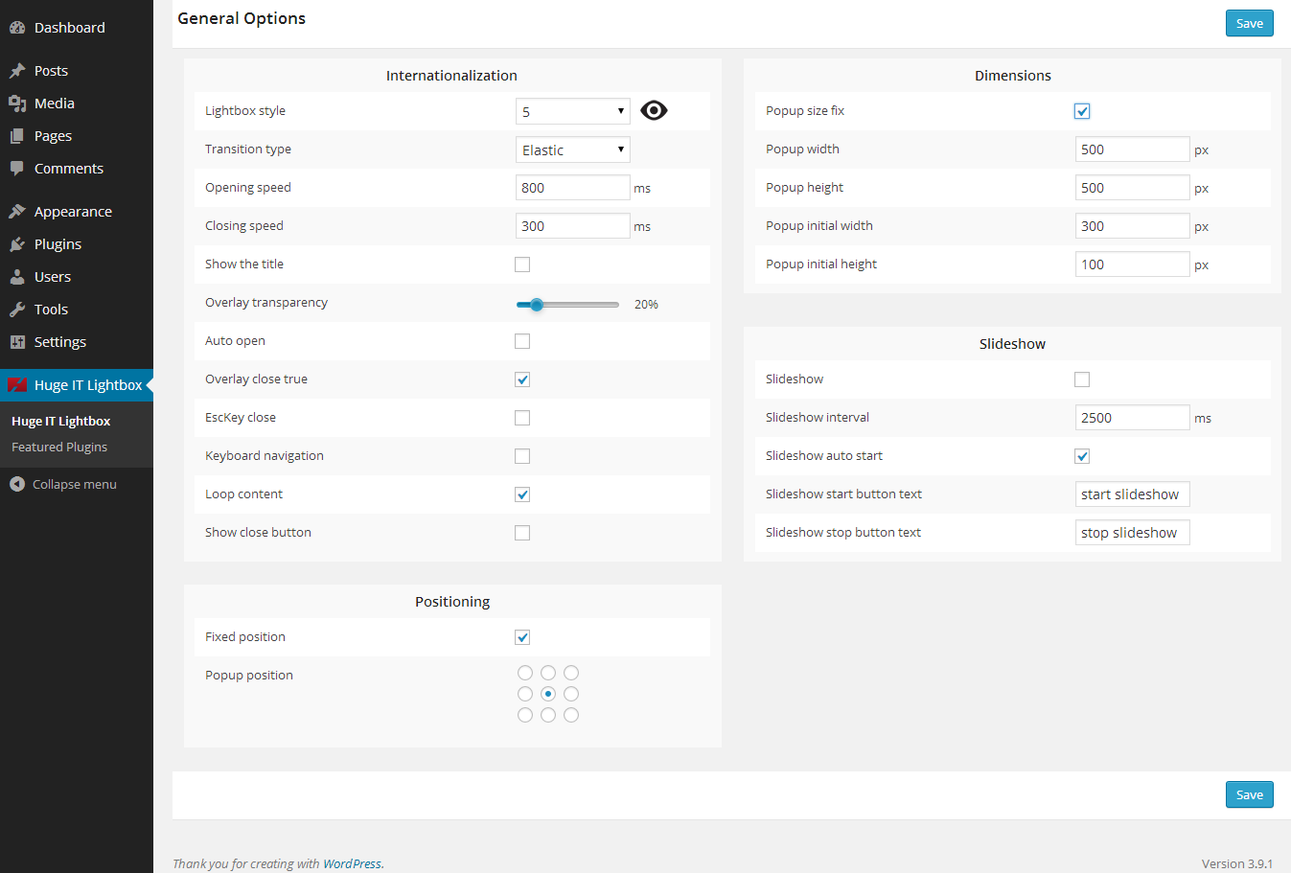Select bottom-right popup position radio

pyautogui.click(x=571, y=715)
